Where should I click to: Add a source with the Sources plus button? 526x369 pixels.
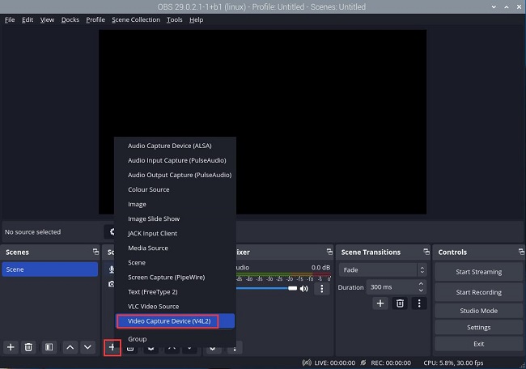[x=112, y=347]
